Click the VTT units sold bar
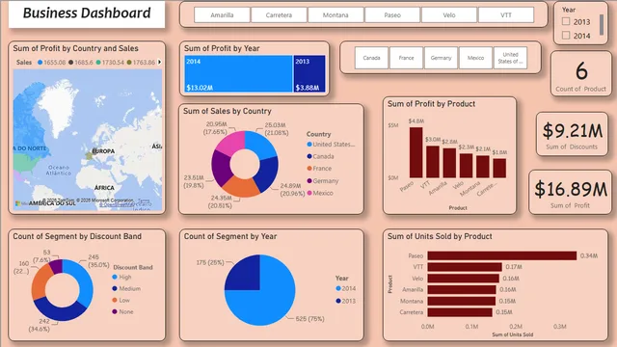Screen dimensions: 617x347 [465, 267]
